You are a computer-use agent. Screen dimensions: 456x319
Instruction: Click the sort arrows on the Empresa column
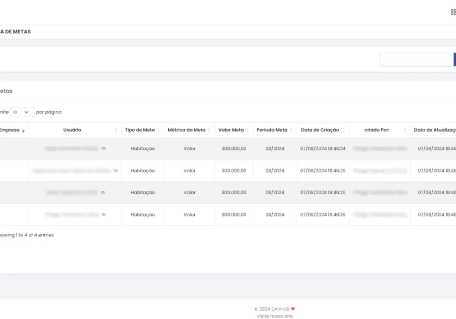pos(23,130)
